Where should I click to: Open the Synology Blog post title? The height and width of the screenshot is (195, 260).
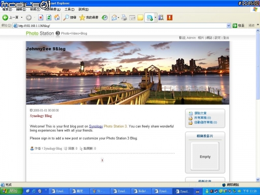[x=41, y=116]
